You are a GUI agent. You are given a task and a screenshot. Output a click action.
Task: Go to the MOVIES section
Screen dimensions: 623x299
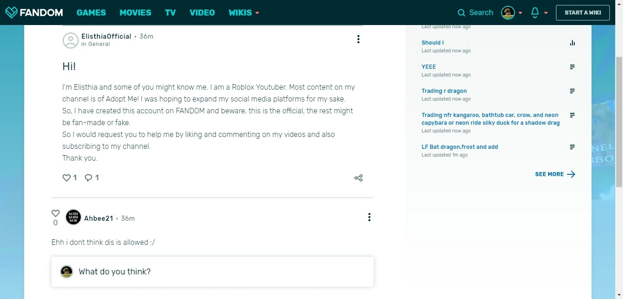[x=135, y=13]
